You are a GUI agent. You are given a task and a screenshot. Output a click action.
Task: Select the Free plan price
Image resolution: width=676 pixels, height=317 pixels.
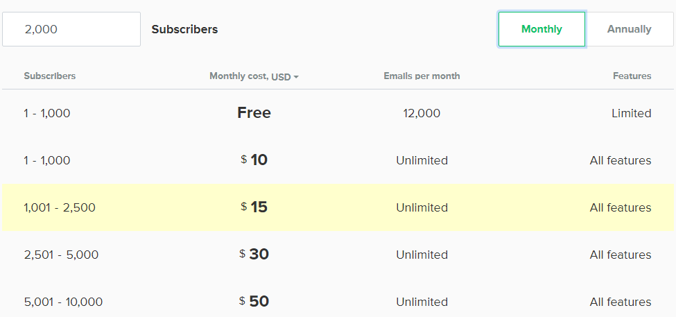point(254,113)
